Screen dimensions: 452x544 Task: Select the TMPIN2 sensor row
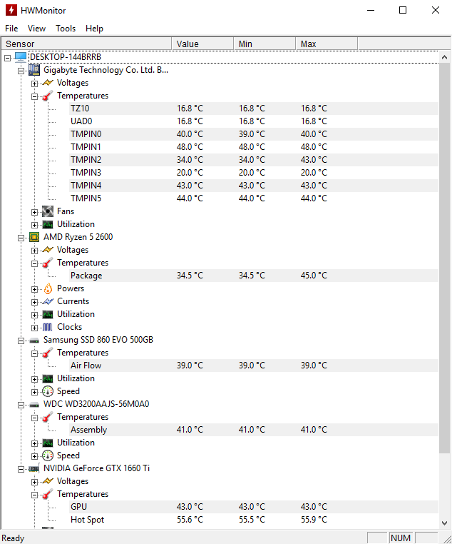pyautogui.click(x=254, y=160)
